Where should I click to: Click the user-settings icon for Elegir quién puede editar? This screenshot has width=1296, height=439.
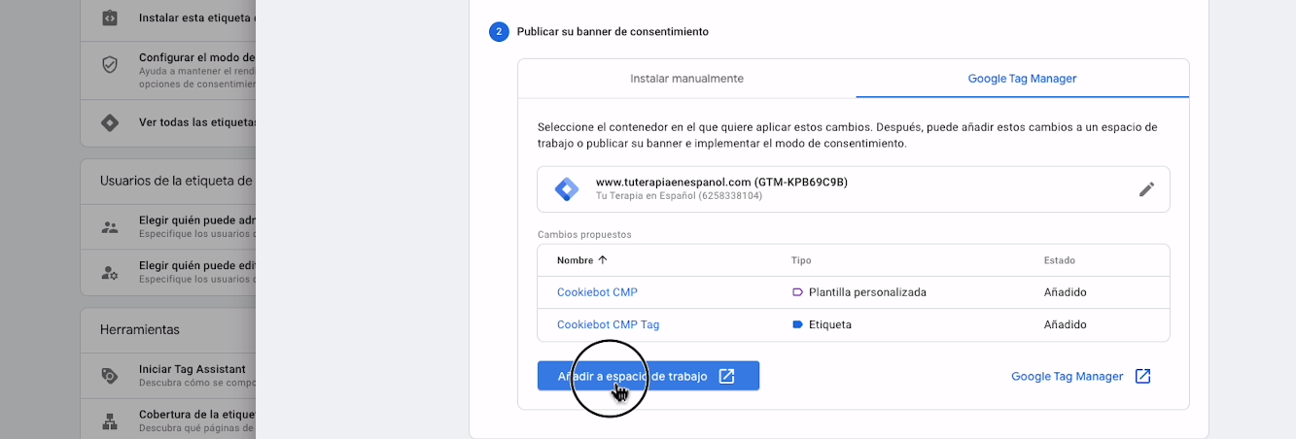[x=110, y=272]
